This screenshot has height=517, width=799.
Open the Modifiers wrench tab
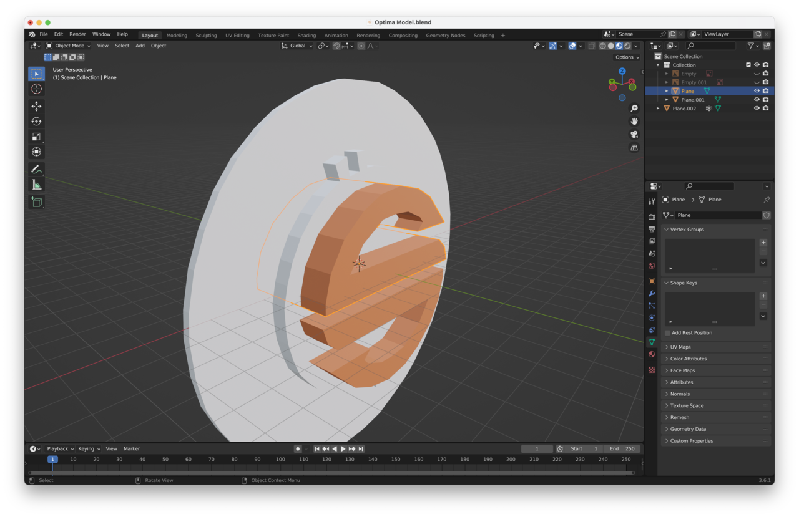pyautogui.click(x=652, y=293)
